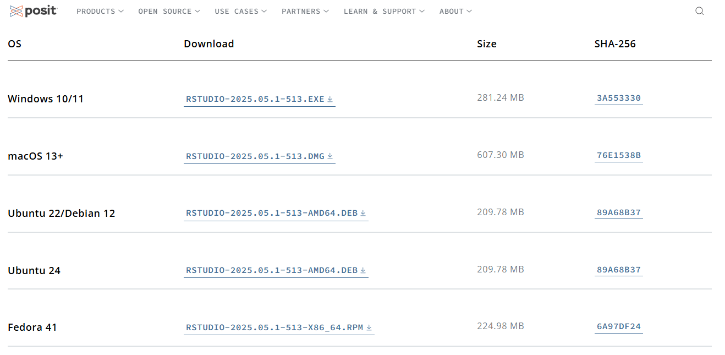
Task: Download the Fedora 41 X86_64.RPM file
Action: point(274,328)
